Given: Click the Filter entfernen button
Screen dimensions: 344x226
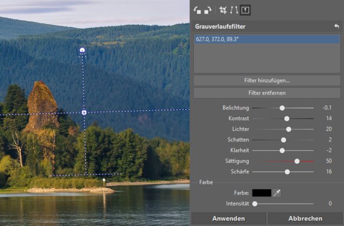Looking at the screenshot, I should point(267,93).
